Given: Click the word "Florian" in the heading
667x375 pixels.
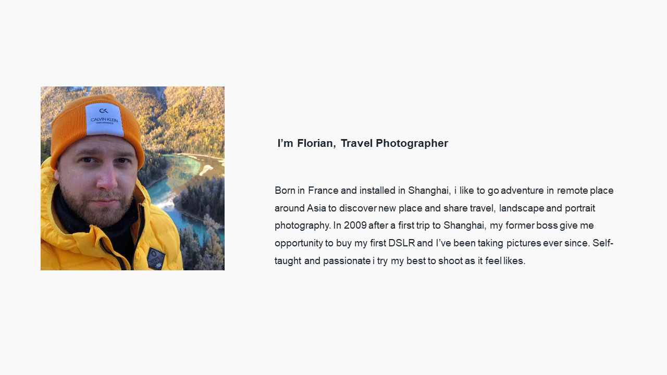Looking at the screenshot, I should pyautogui.click(x=316, y=143).
